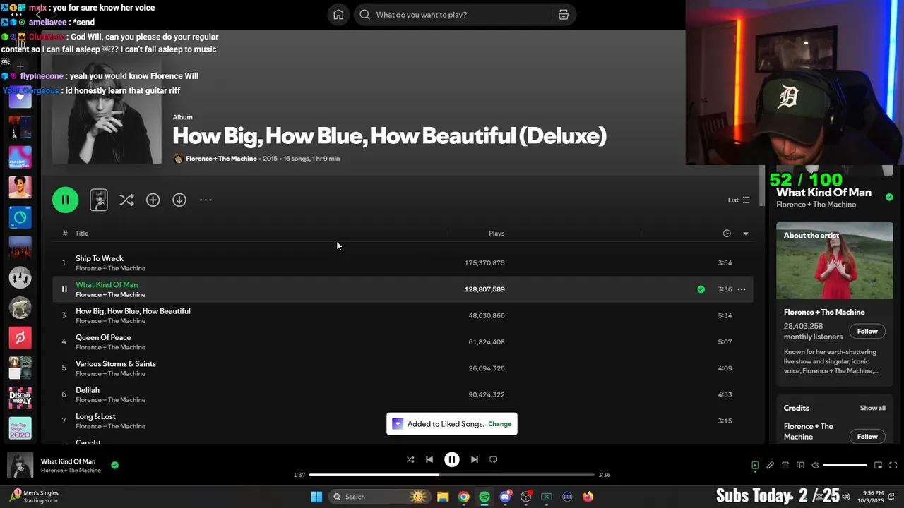904x508 pixels.
Task: Click the Plays column header
Action: click(496, 234)
